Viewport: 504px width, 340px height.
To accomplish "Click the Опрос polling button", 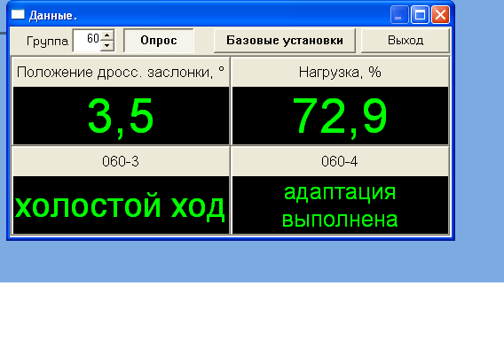I will (159, 41).
